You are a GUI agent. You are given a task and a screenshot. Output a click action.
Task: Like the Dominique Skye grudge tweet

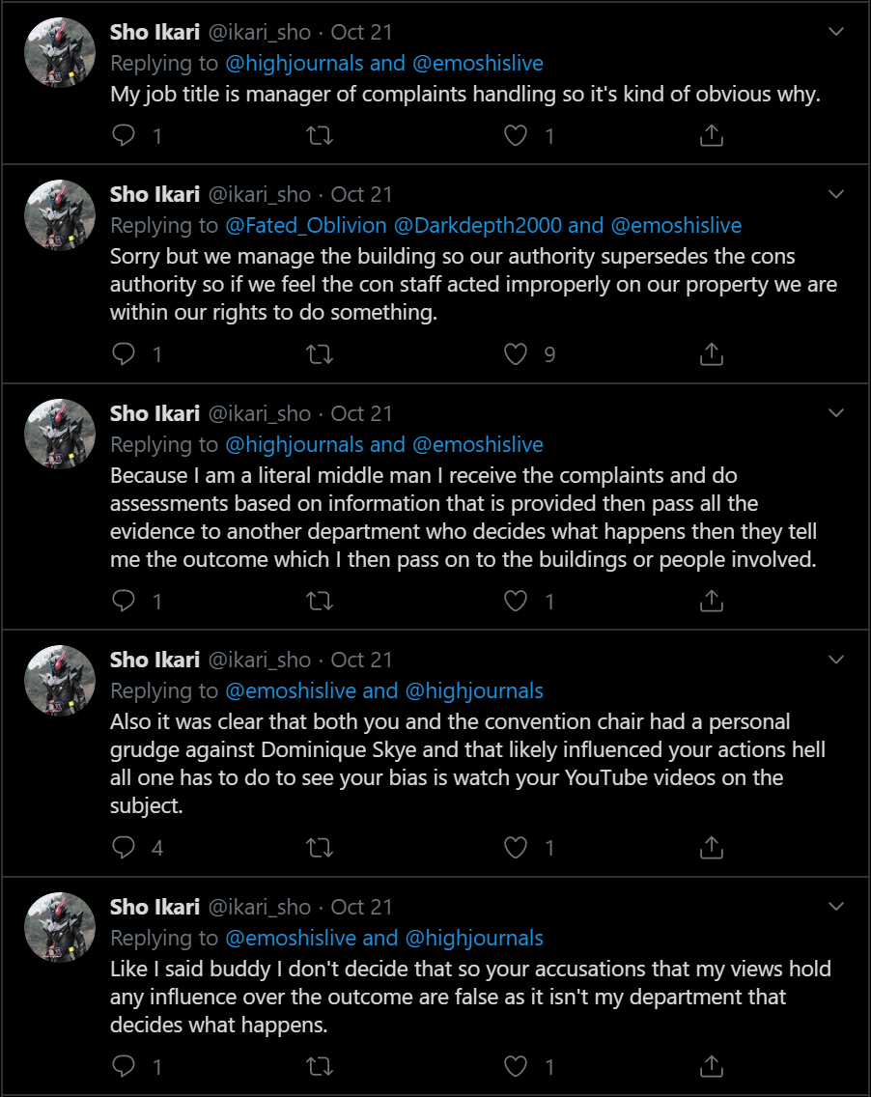pyautogui.click(x=516, y=847)
